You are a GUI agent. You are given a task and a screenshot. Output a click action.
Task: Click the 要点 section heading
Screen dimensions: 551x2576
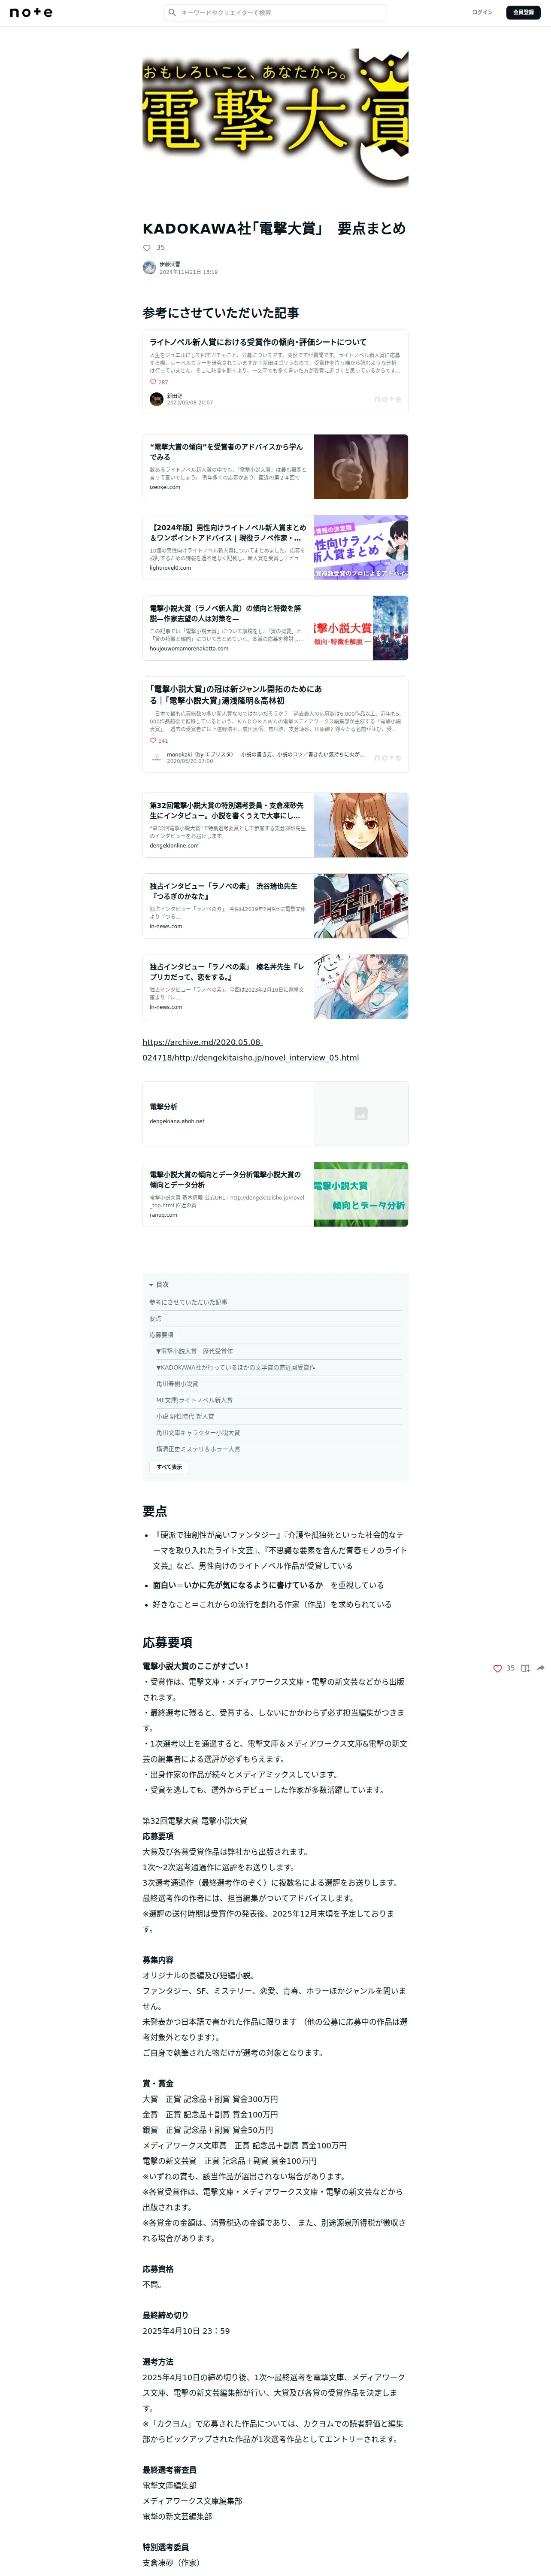[x=154, y=1511]
